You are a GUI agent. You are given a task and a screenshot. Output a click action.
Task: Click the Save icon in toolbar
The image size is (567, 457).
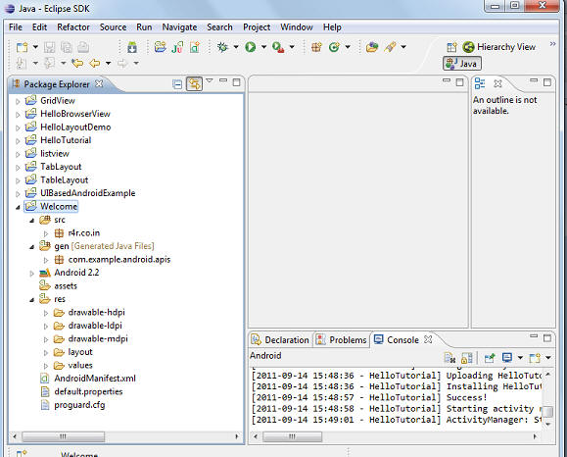click(x=50, y=47)
